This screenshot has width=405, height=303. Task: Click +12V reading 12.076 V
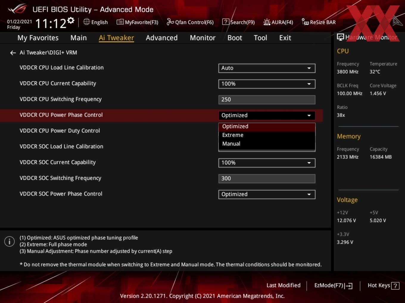346,220
